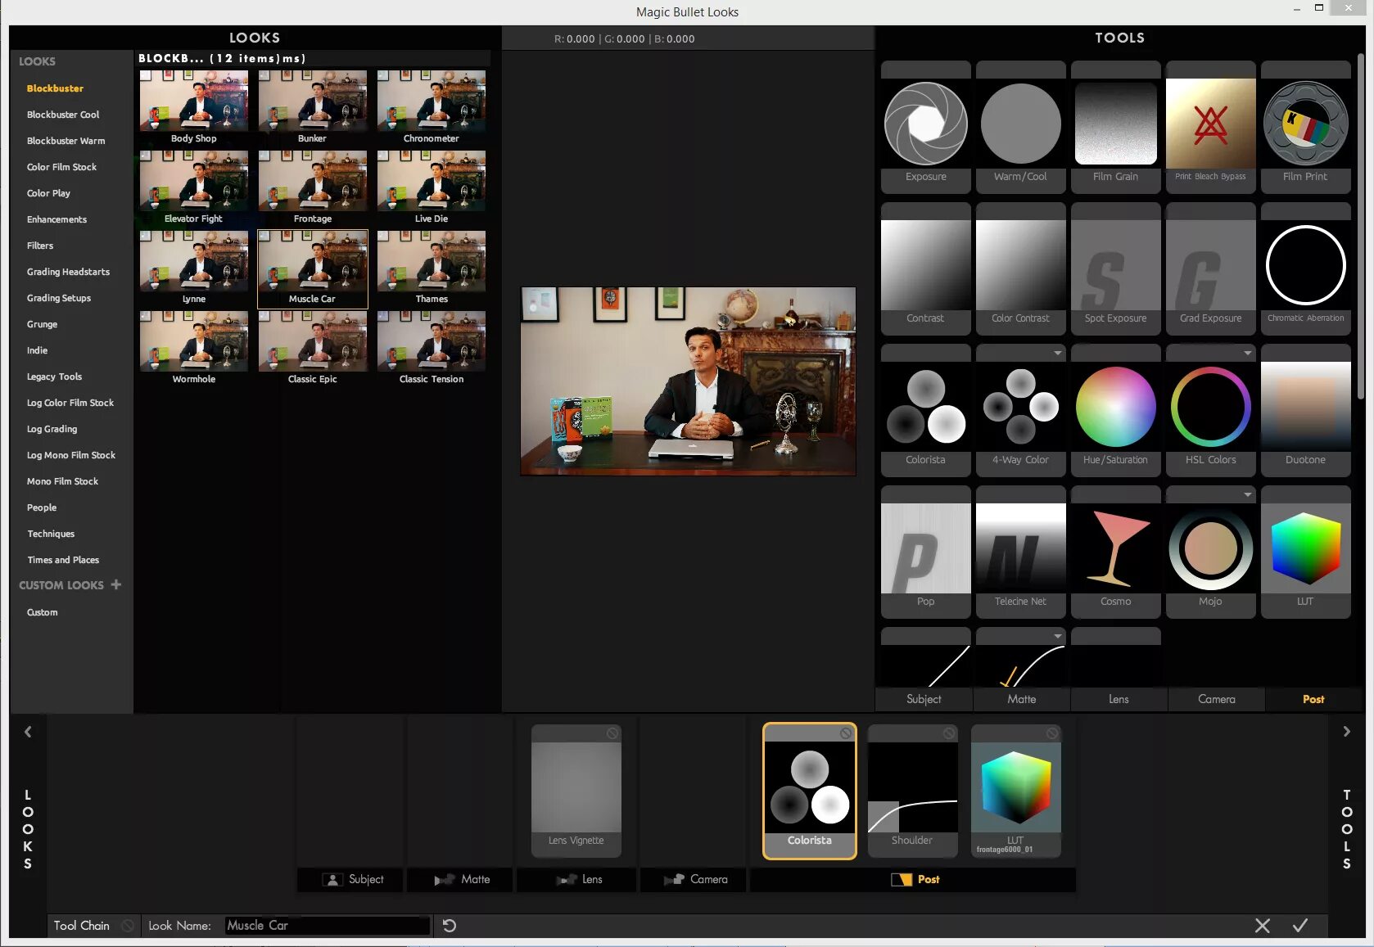Collapse the Looks drawer with left chevron

click(x=28, y=732)
